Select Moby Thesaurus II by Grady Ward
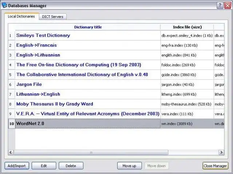 (88, 104)
